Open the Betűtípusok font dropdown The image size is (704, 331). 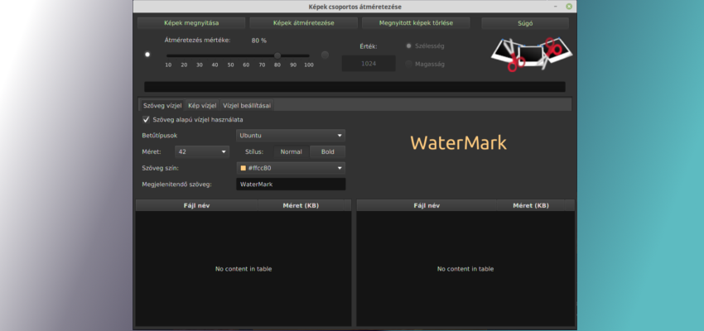[290, 135]
